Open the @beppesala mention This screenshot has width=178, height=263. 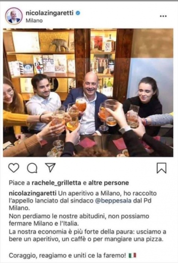113,201
